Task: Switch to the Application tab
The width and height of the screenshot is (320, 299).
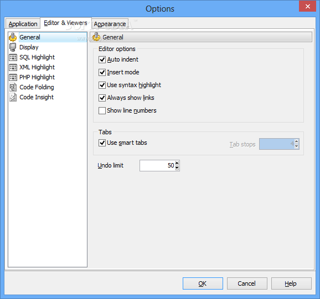Action: click(x=23, y=24)
